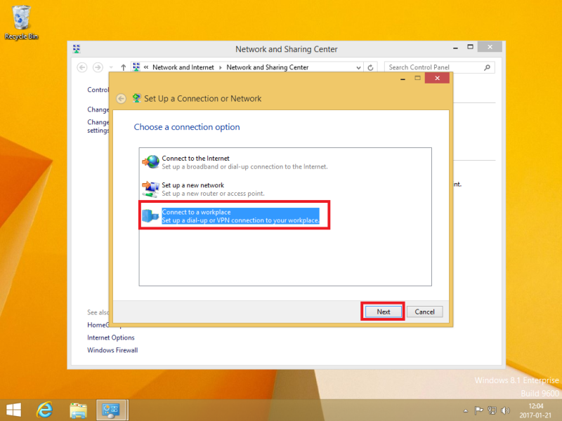Click the Set up a new network icon
The height and width of the screenshot is (421, 562).
(150, 189)
